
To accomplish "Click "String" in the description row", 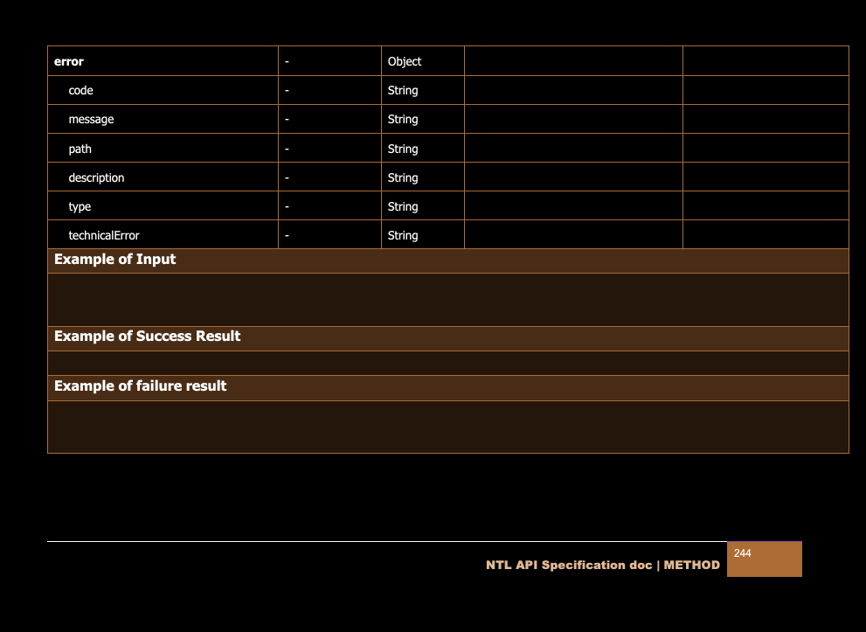I will [x=403, y=177].
